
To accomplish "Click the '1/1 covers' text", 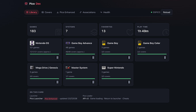I will (x=70, y=76).
